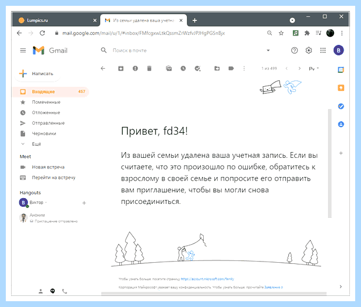Open Gmail settings gear
The image size is (361, 307).
[x=309, y=50]
